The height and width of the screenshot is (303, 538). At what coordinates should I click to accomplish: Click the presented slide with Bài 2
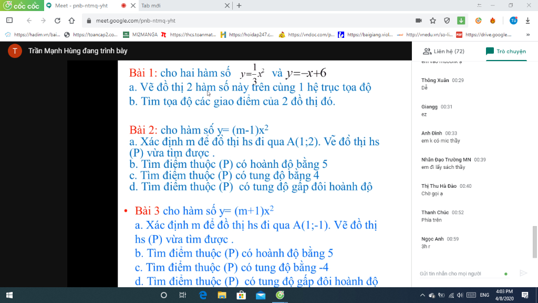[265, 174]
